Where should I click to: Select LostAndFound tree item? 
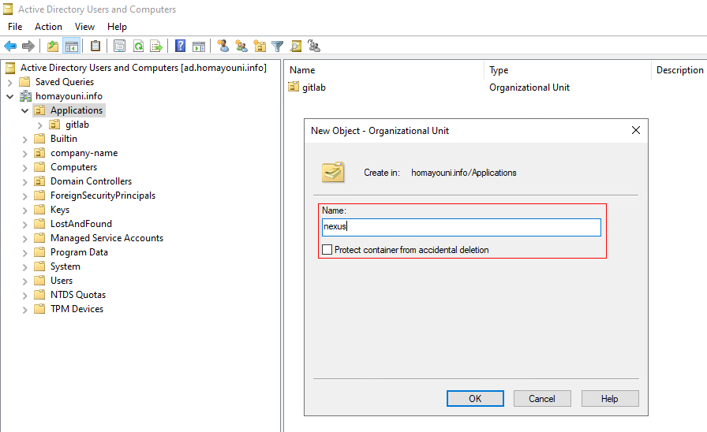(x=81, y=224)
